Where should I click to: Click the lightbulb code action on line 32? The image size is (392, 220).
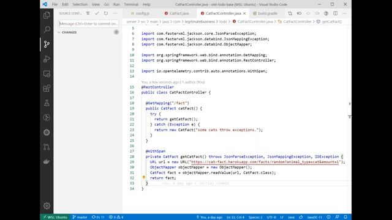pos(144,178)
